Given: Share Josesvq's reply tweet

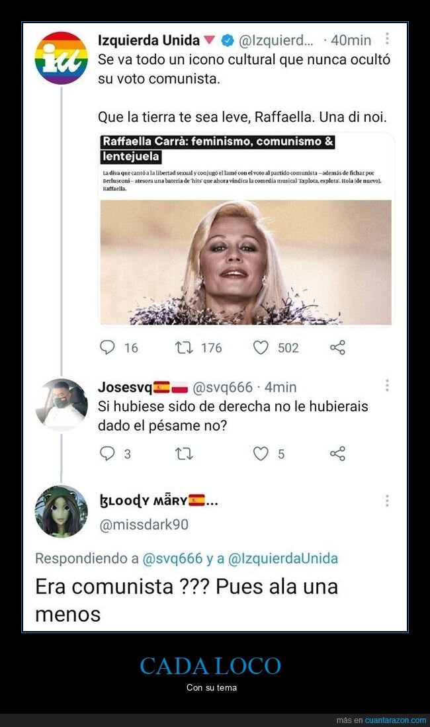Looking at the screenshot, I should 337,453.
